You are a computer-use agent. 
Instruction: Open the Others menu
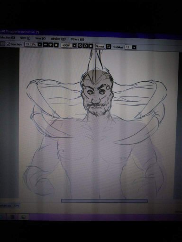coord(77,39)
